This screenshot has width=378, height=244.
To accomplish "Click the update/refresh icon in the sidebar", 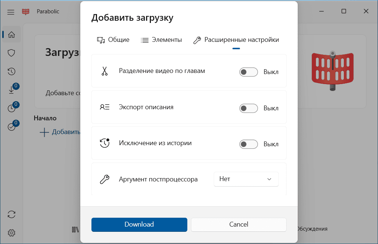I will tap(12, 214).
